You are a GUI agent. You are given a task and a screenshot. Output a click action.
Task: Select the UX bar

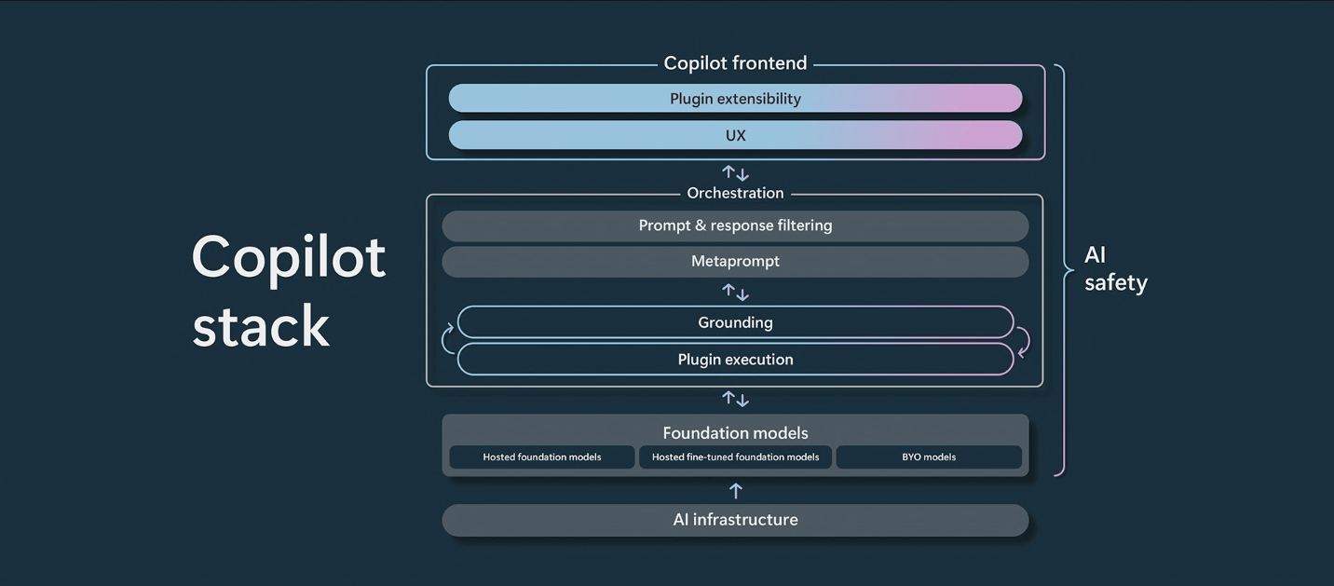pyautogui.click(x=735, y=135)
